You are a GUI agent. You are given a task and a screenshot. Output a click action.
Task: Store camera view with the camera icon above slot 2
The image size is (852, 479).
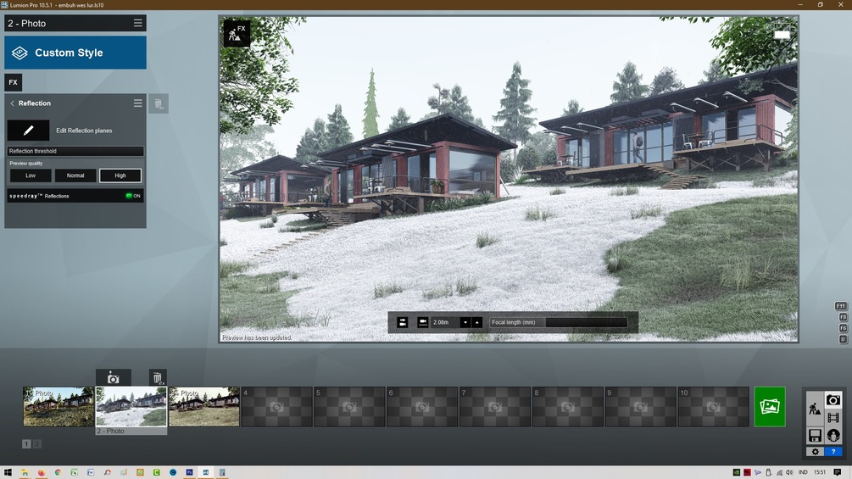click(113, 378)
